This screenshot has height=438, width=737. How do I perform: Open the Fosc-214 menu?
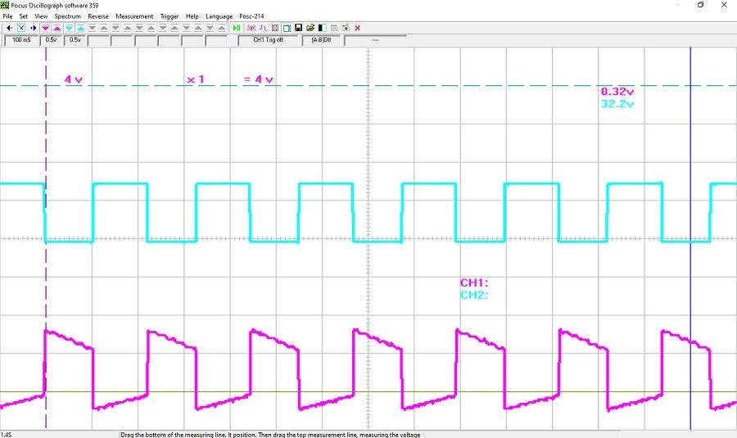point(251,16)
